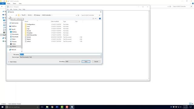
Task: Select the unlock text document
Action: point(28,41)
